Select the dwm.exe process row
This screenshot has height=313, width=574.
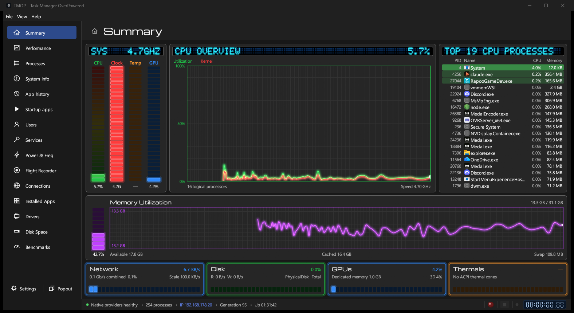(x=503, y=186)
